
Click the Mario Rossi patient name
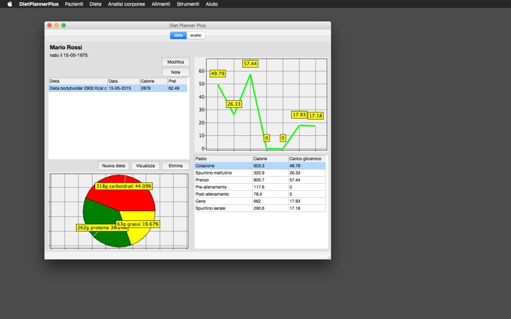coord(66,47)
